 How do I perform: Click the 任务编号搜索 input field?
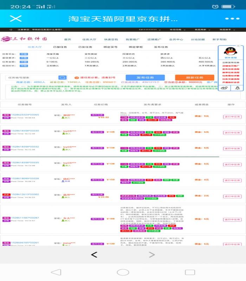32,78
